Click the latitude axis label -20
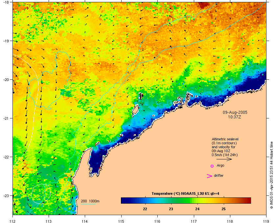Screen dimensions: 276x223 click(x=6, y=80)
